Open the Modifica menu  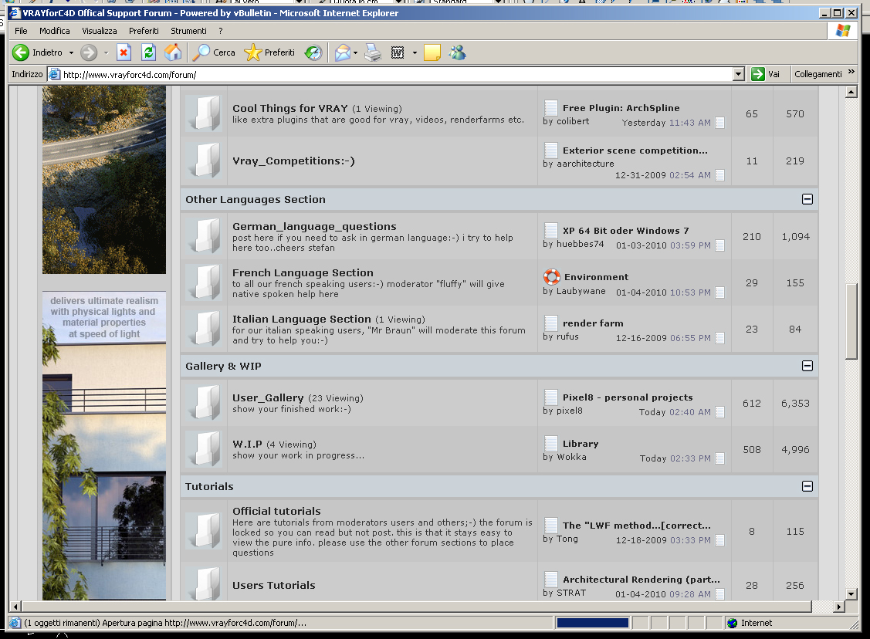(x=54, y=31)
